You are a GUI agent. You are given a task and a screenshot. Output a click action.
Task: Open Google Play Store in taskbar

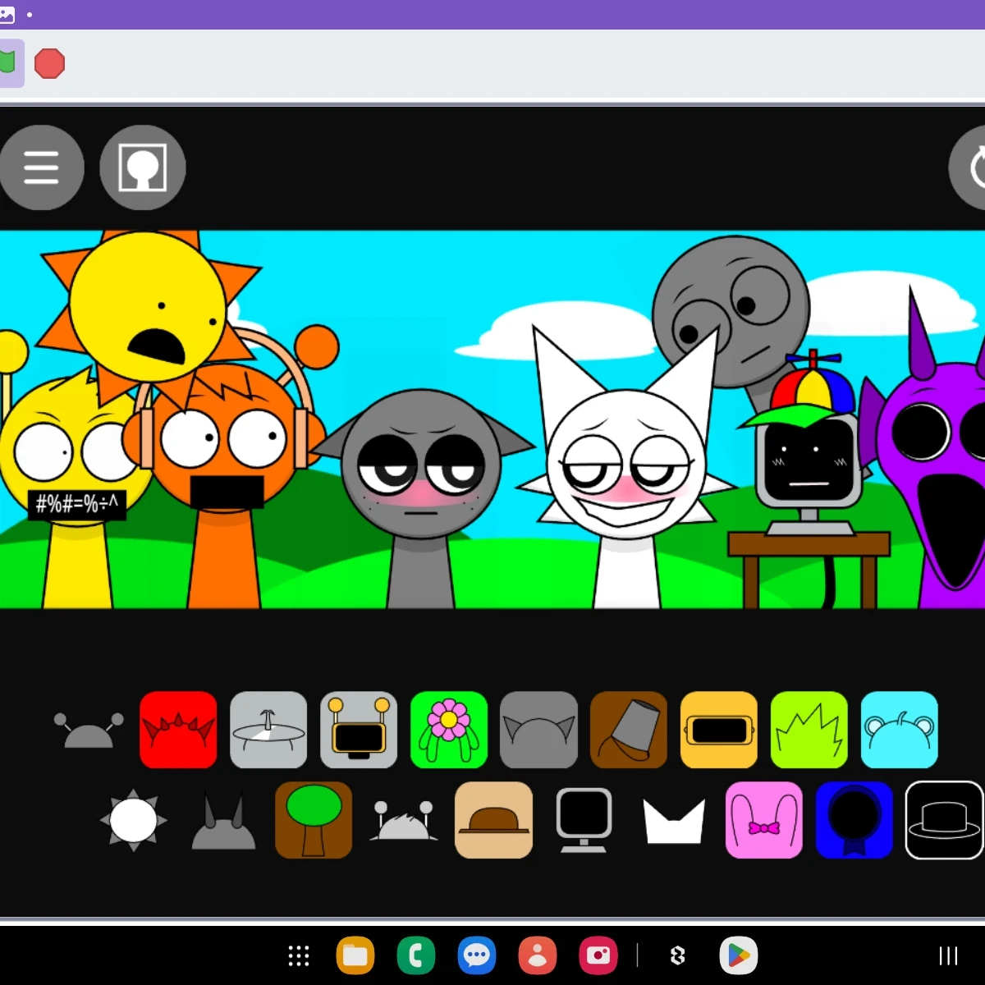738,955
